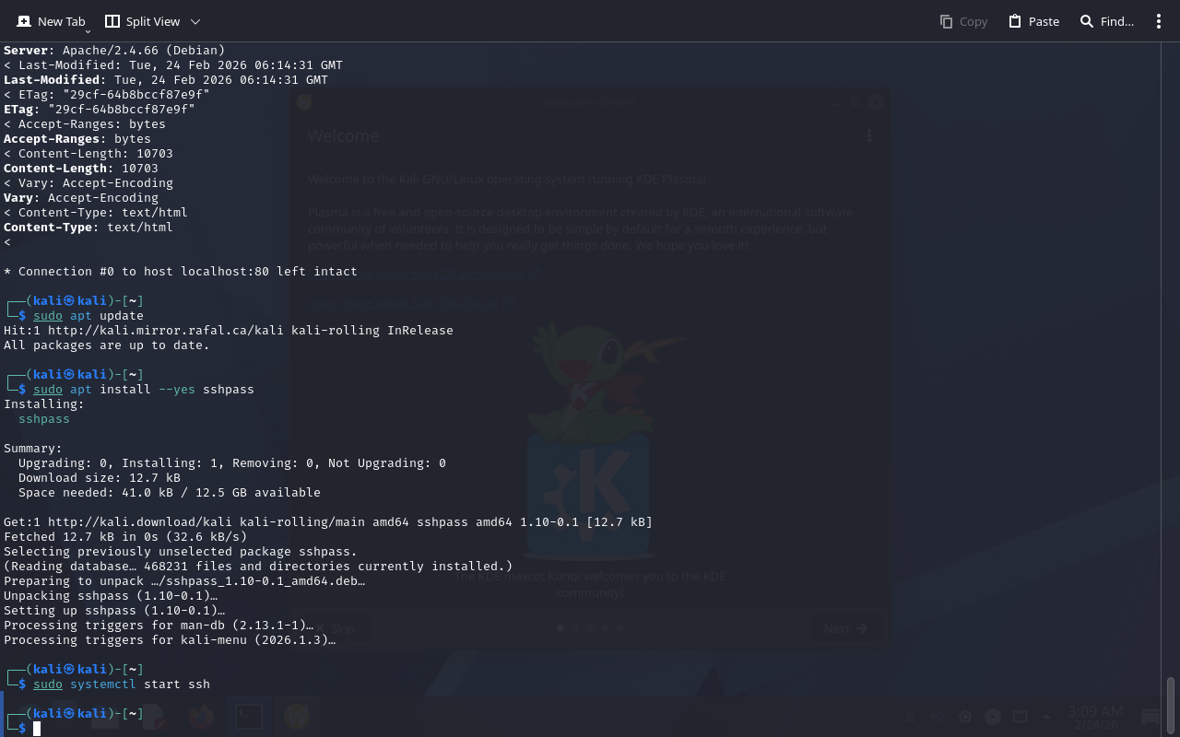Click the 'sudo apt update' command text

[88, 316]
